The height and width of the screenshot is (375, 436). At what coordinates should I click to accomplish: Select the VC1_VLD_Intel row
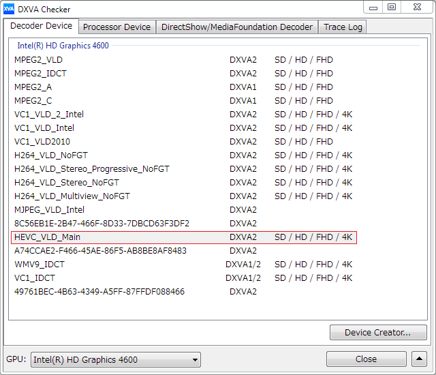[x=183, y=128]
